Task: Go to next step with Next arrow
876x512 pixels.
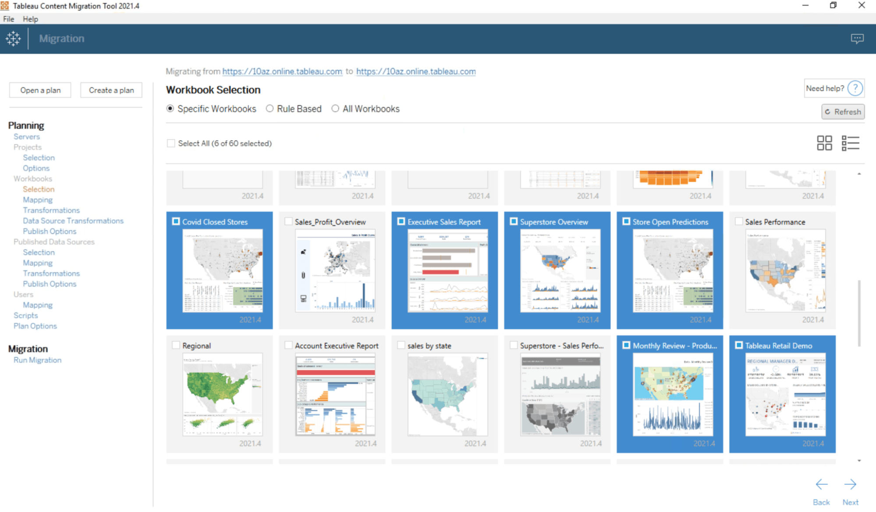Action: [x=850, y=484]
